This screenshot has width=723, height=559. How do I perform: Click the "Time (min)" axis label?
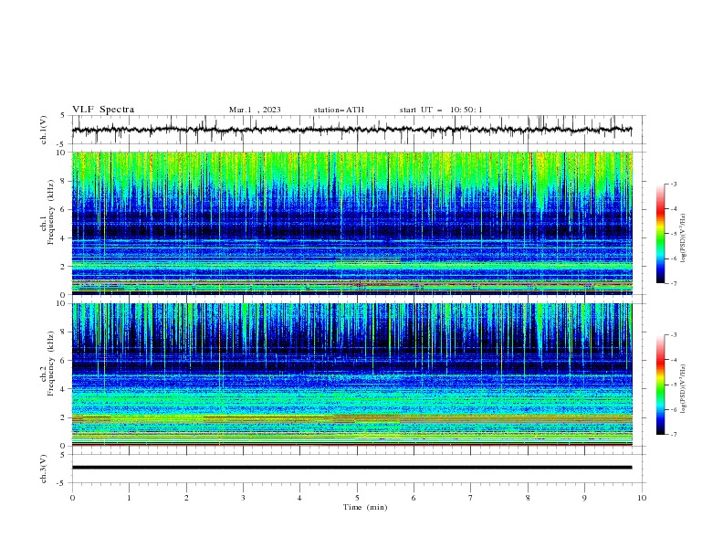click(365, 507)
